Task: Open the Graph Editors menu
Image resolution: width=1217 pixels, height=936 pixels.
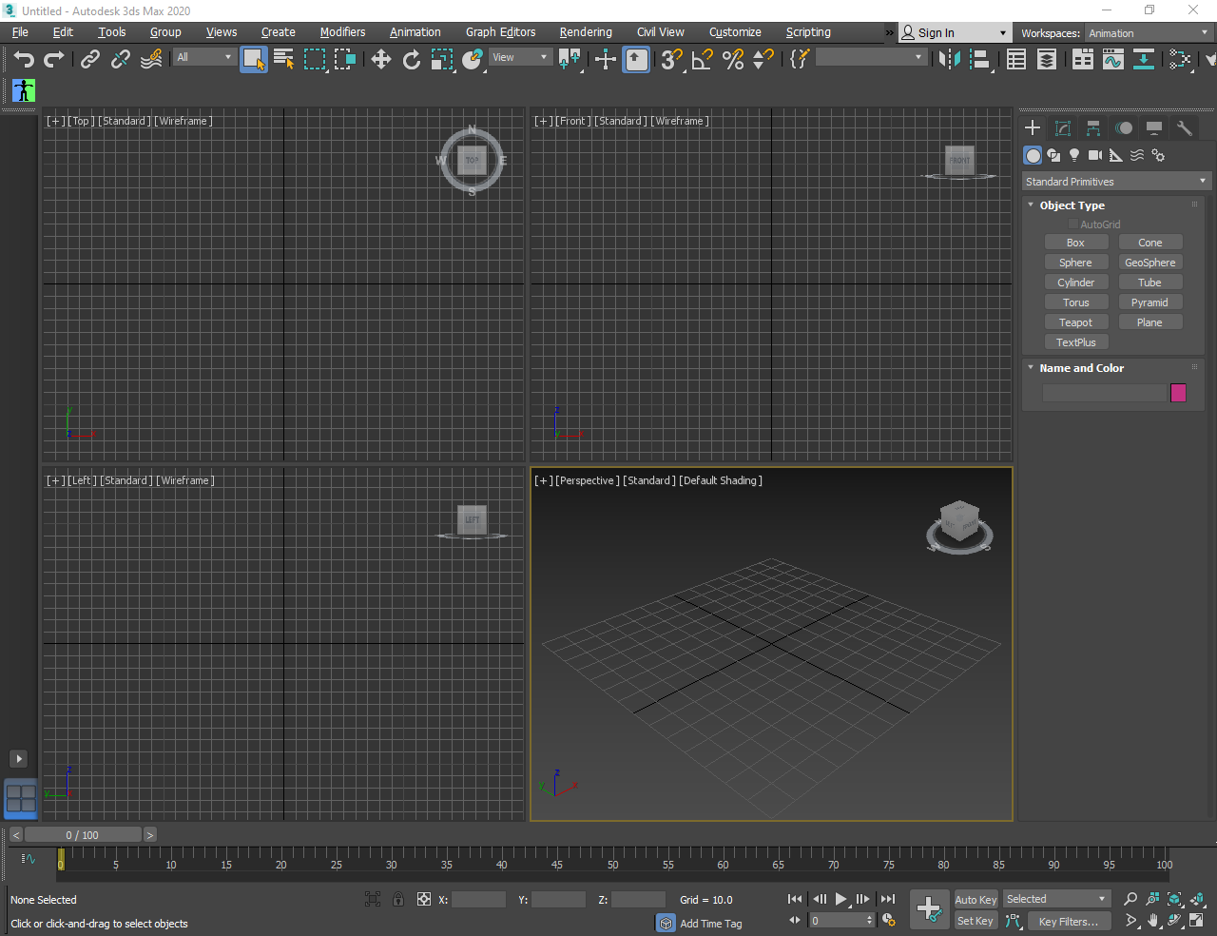Action: click(x=501, y=31)
